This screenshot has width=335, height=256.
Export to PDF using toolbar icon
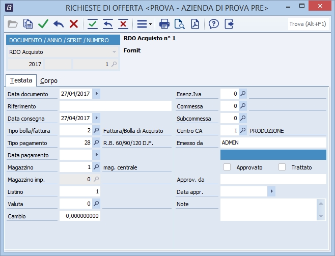[x=194, y=24]
